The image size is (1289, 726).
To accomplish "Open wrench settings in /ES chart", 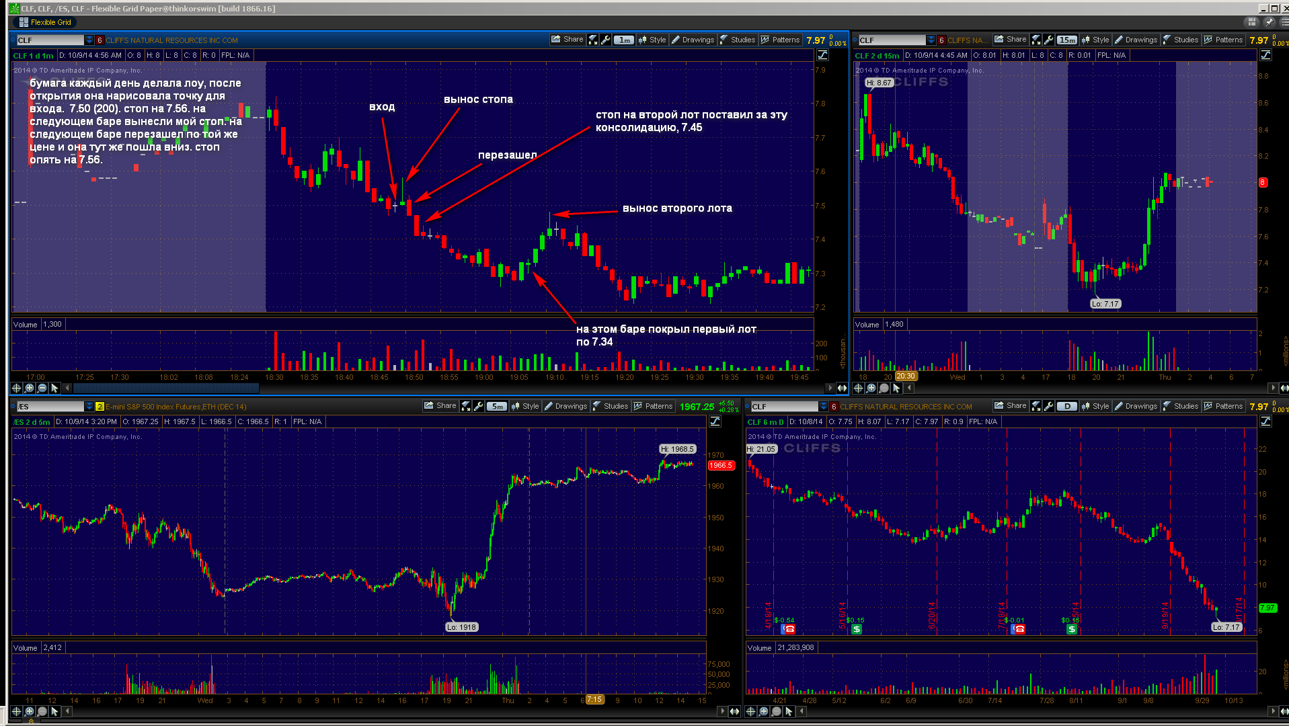I will point(479,406).
